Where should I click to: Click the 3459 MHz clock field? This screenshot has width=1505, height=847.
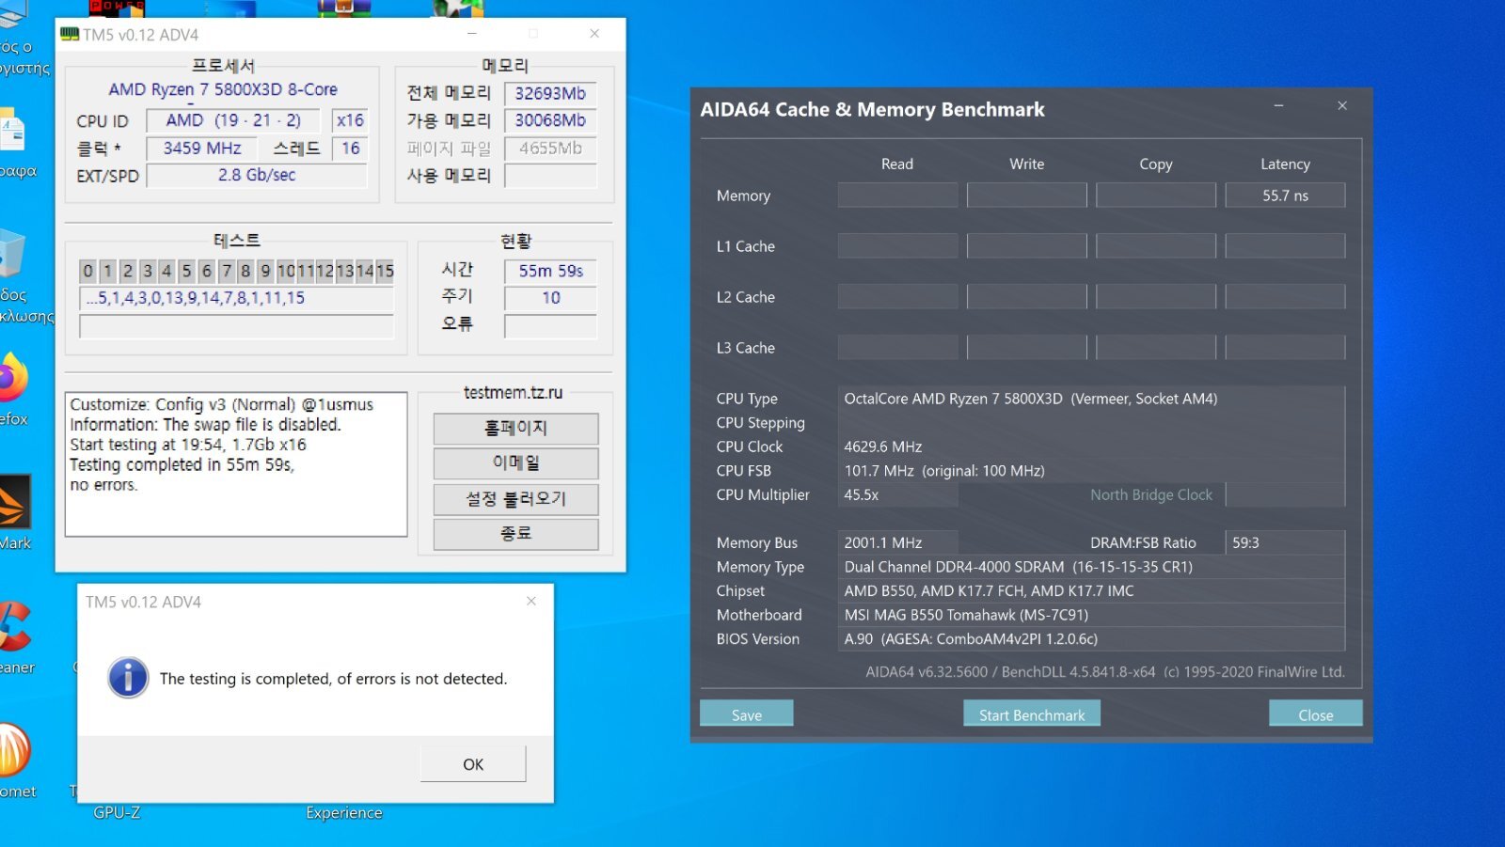[202, 149]
